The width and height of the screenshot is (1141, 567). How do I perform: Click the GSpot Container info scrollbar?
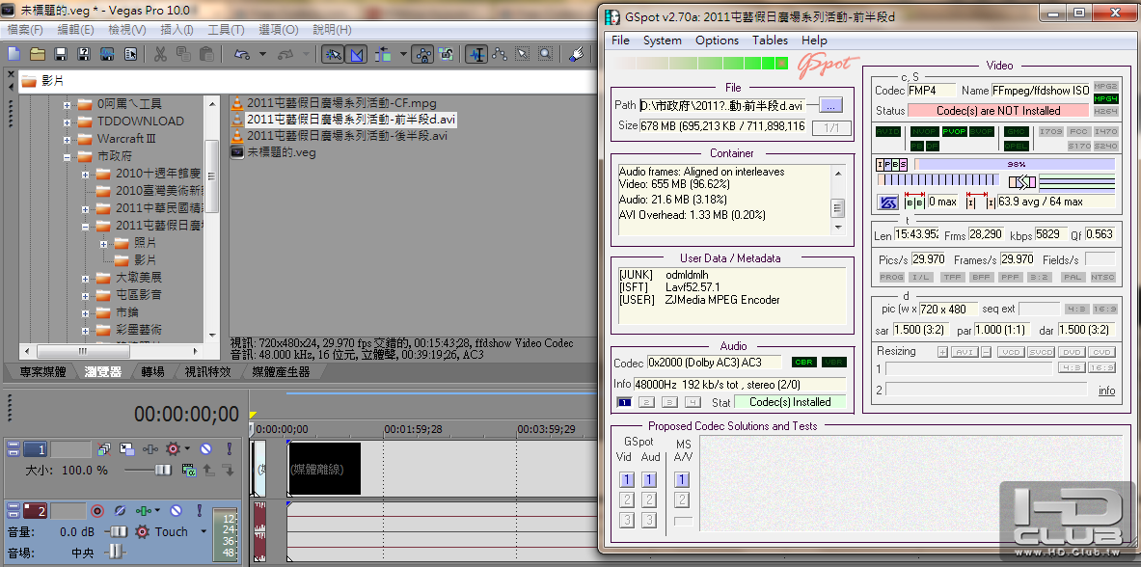click(838, 200)
